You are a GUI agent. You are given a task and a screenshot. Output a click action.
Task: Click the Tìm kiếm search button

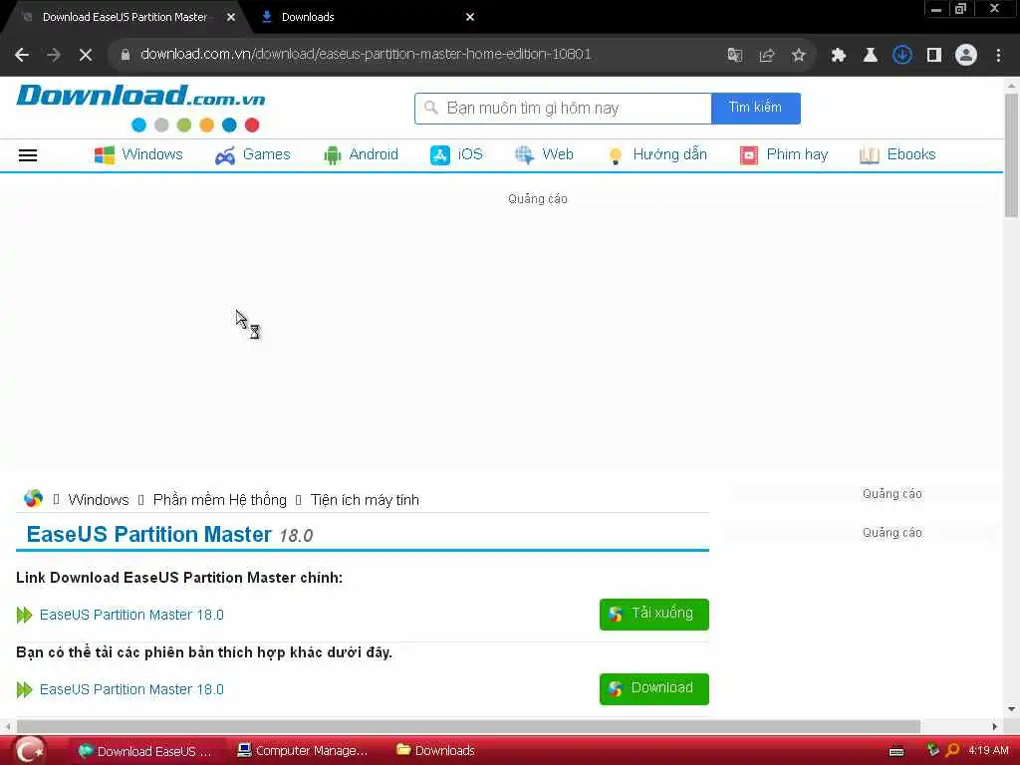(x=755, y=108)
